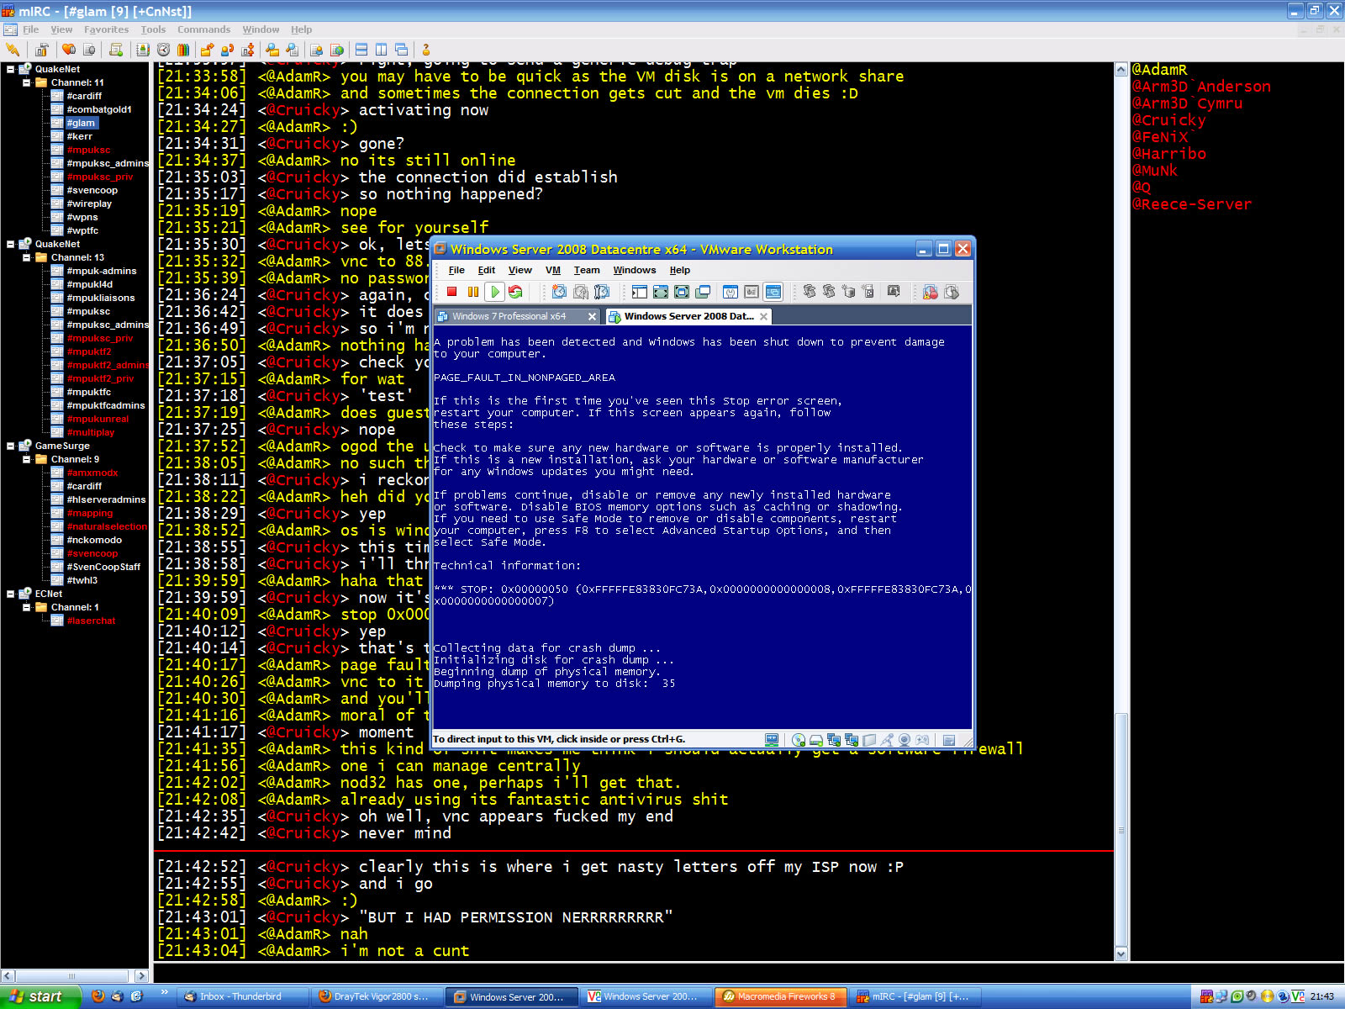Viewport: 1345px width, 1009px height.
Task: Open the mIRC Scripts Editor scroll icon
Action: coord(116,50)
